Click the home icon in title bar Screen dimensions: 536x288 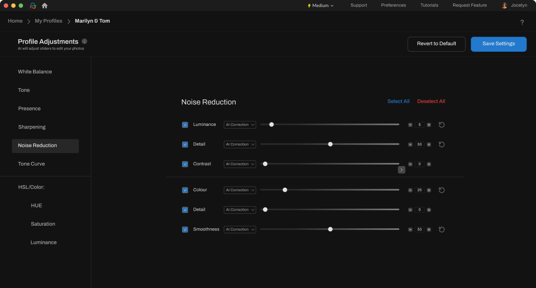(45, 6)
